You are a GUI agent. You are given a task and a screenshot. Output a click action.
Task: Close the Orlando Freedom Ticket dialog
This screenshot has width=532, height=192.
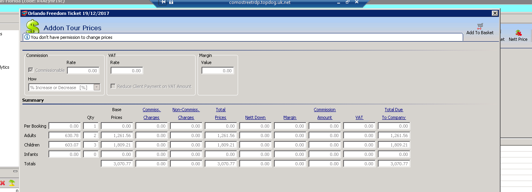click(495, 13)
